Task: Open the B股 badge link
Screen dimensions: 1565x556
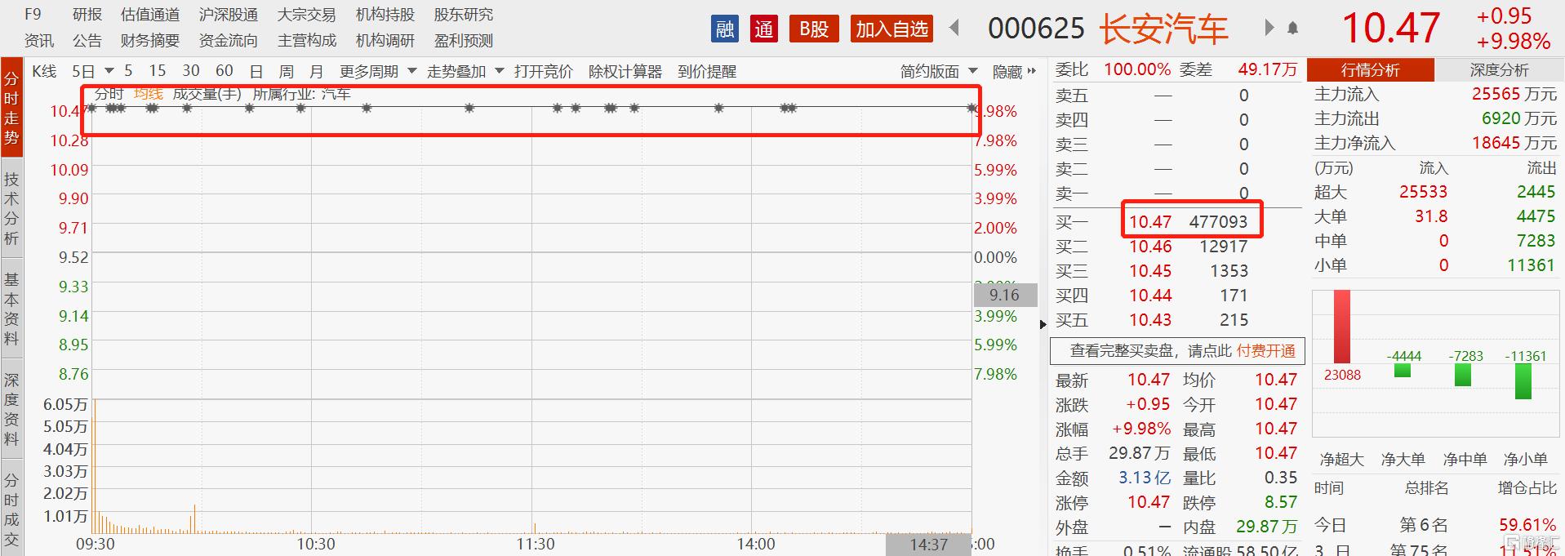Action: (x=814, y=29)
